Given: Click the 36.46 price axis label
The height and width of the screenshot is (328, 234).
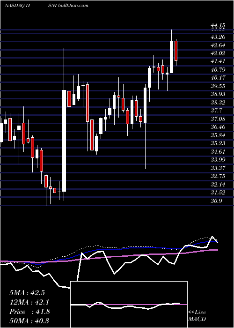Looking at the screenshot, I should click(x=219, y=127).
